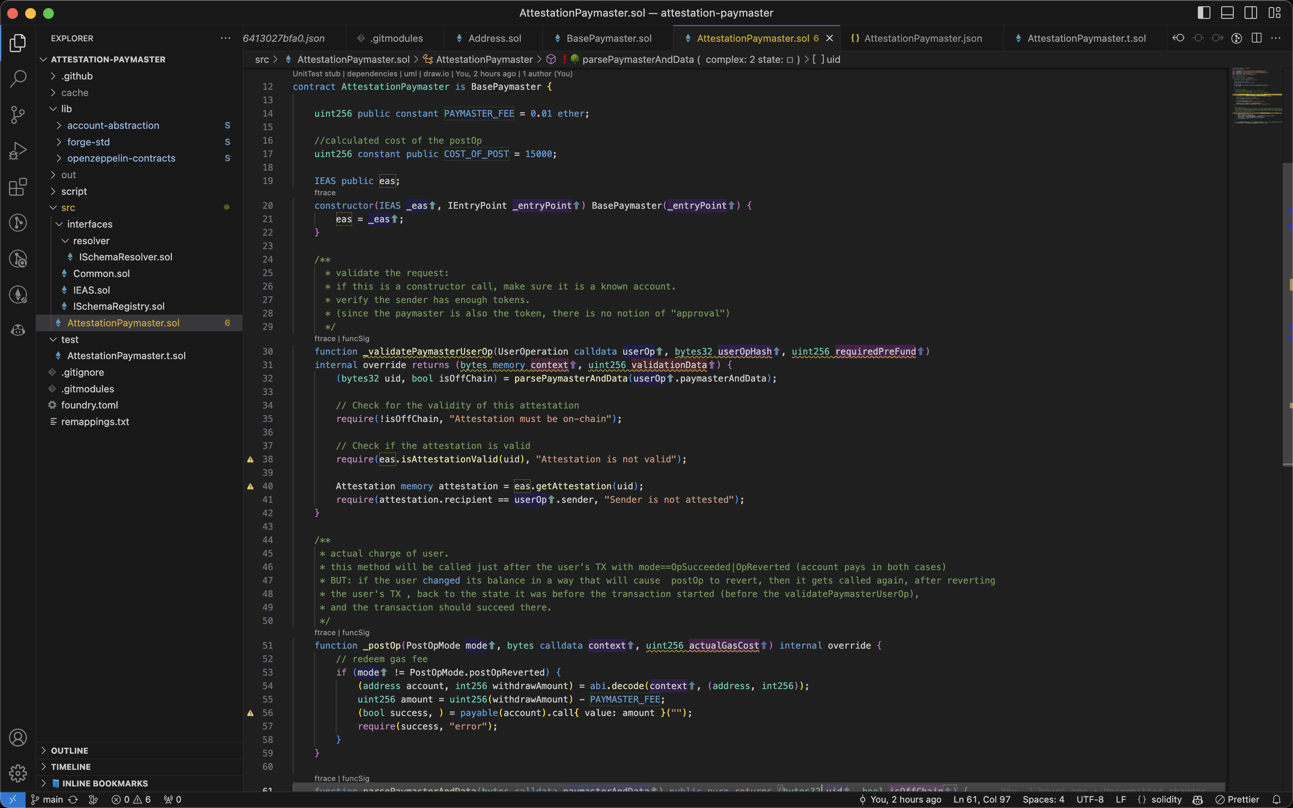Image resolution: width=1293 pixels, height=808 pixels.
Task: Open Copilot status icon in the status bar
Action: (1197, 799)
